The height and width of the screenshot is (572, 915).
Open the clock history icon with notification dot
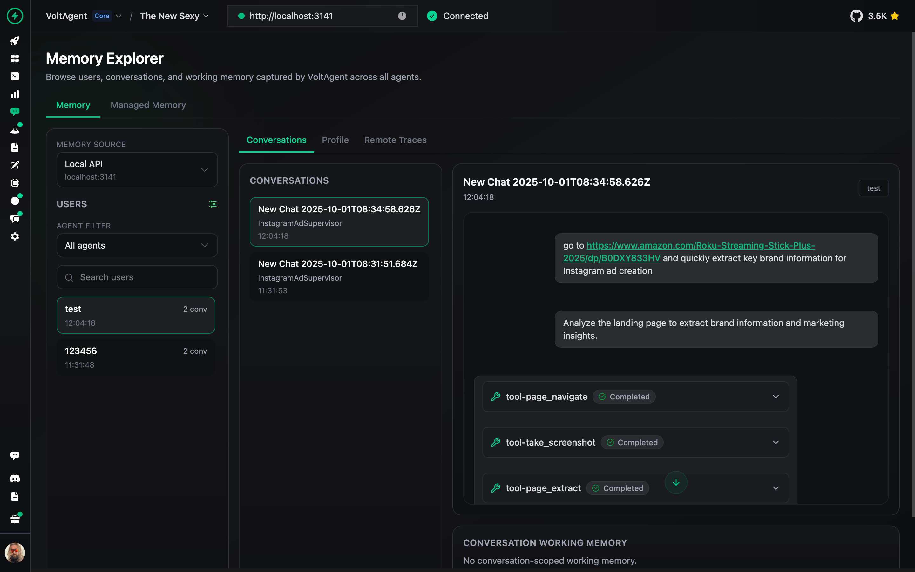click(15, 201)
